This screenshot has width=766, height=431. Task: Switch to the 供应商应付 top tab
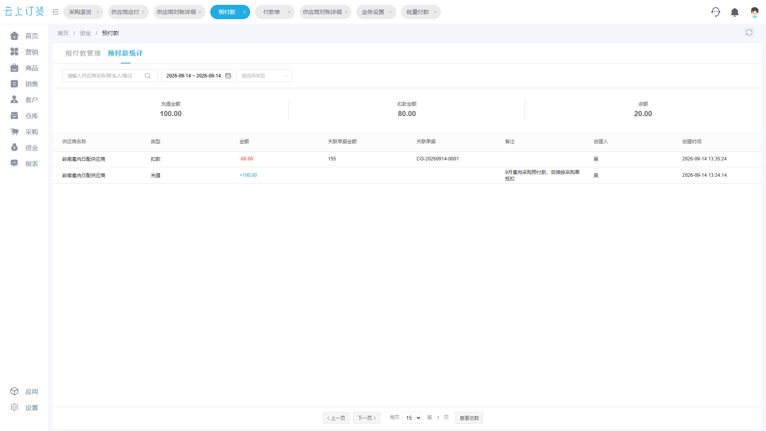pyautogui.click(x=128, y=12)
